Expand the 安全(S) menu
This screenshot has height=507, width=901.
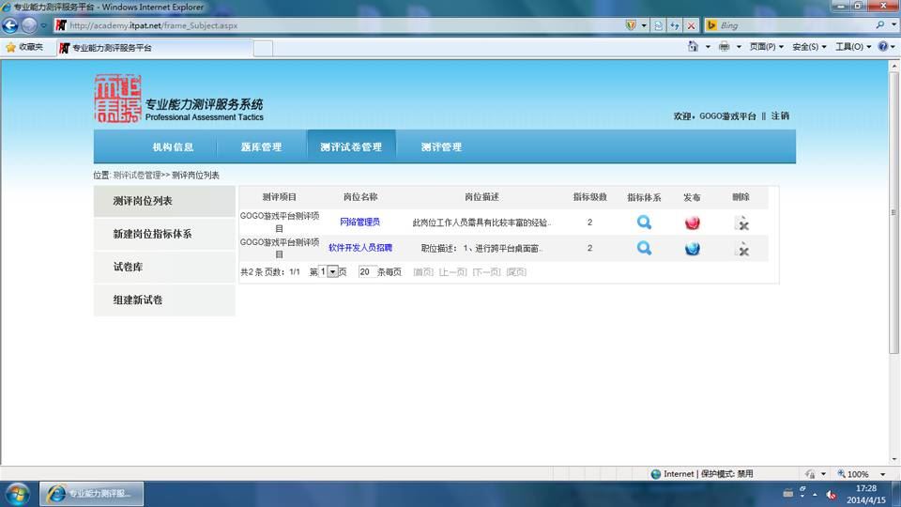pyautogui.click(x=809, y=47)
